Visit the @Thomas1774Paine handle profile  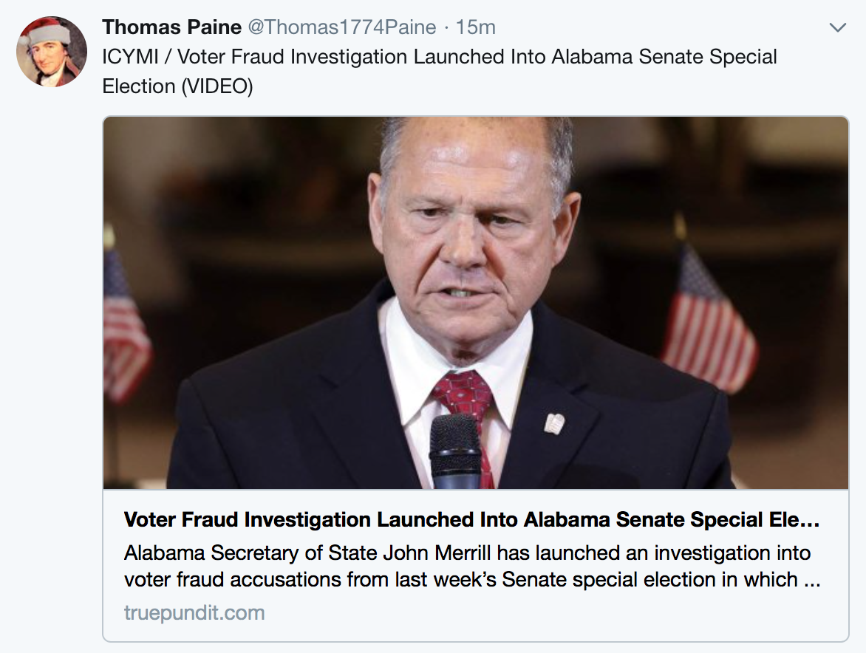point(342,27)
